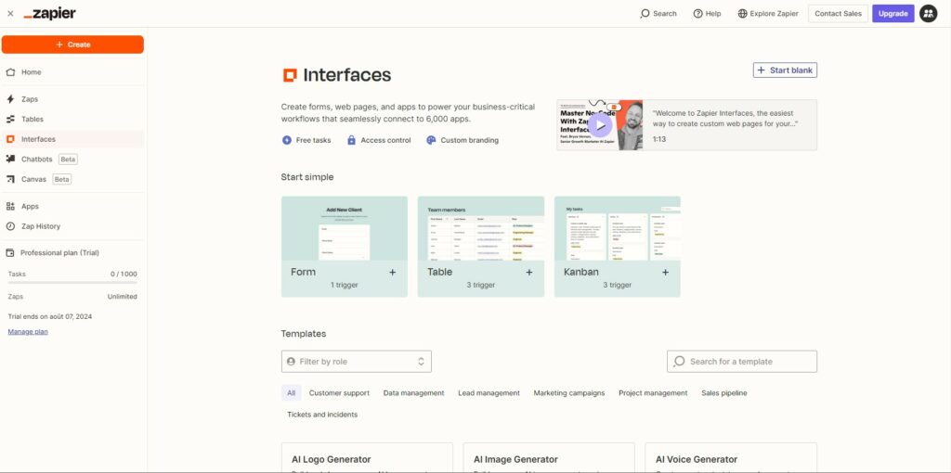
Task: Open the Filter by role dropdown
Action: click(x=357, y=362)
